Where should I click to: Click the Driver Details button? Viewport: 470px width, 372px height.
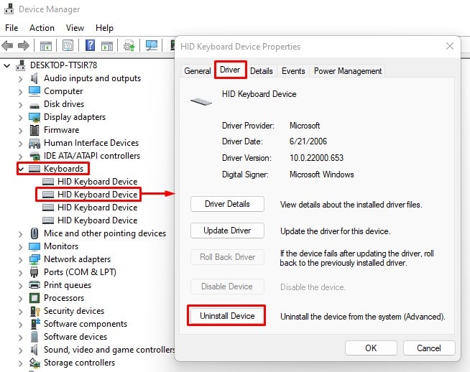227,204
